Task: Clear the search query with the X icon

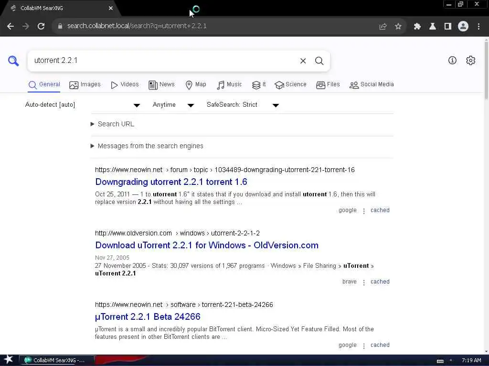Action: pyautogui.click(x=303, y=61)
